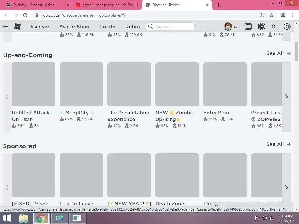Screen dimensions: 299x224
Task: Click the Chrome taskbar icon
Action: click(41, 218)
